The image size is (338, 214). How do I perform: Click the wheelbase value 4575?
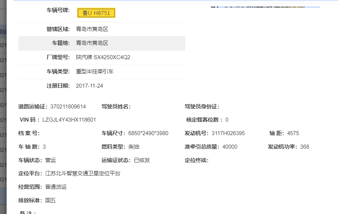[293, 133]
